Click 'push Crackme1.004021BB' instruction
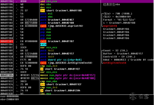Viewport: 154px width, 105px height. click(57, 23)
